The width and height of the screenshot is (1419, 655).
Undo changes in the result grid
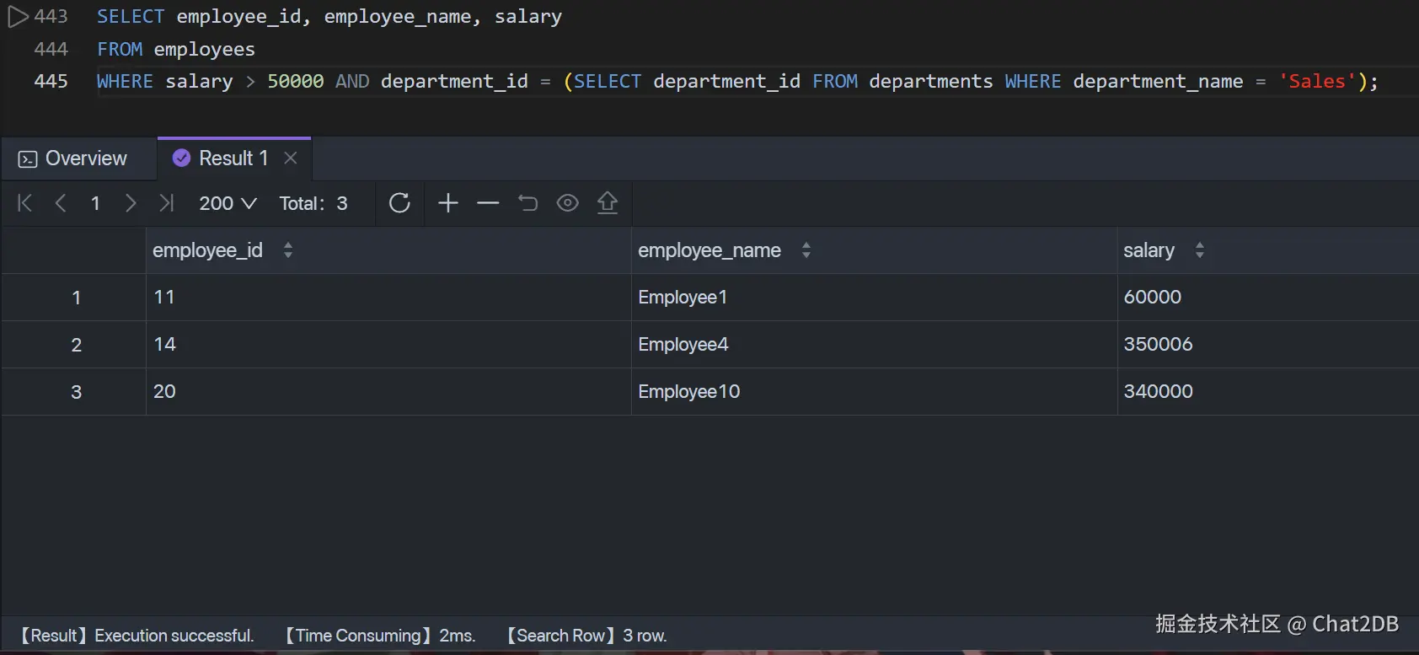pos(527,203)
